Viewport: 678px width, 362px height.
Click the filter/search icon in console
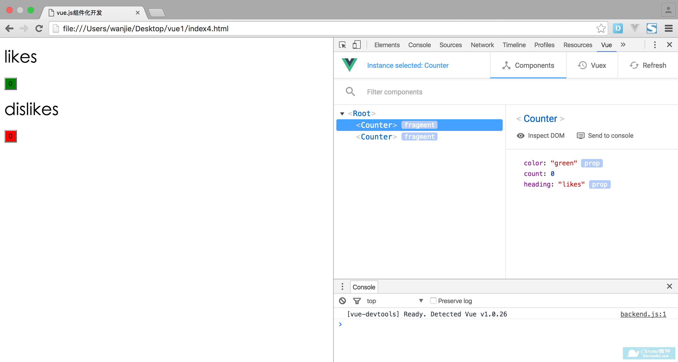tap(356, 301)
